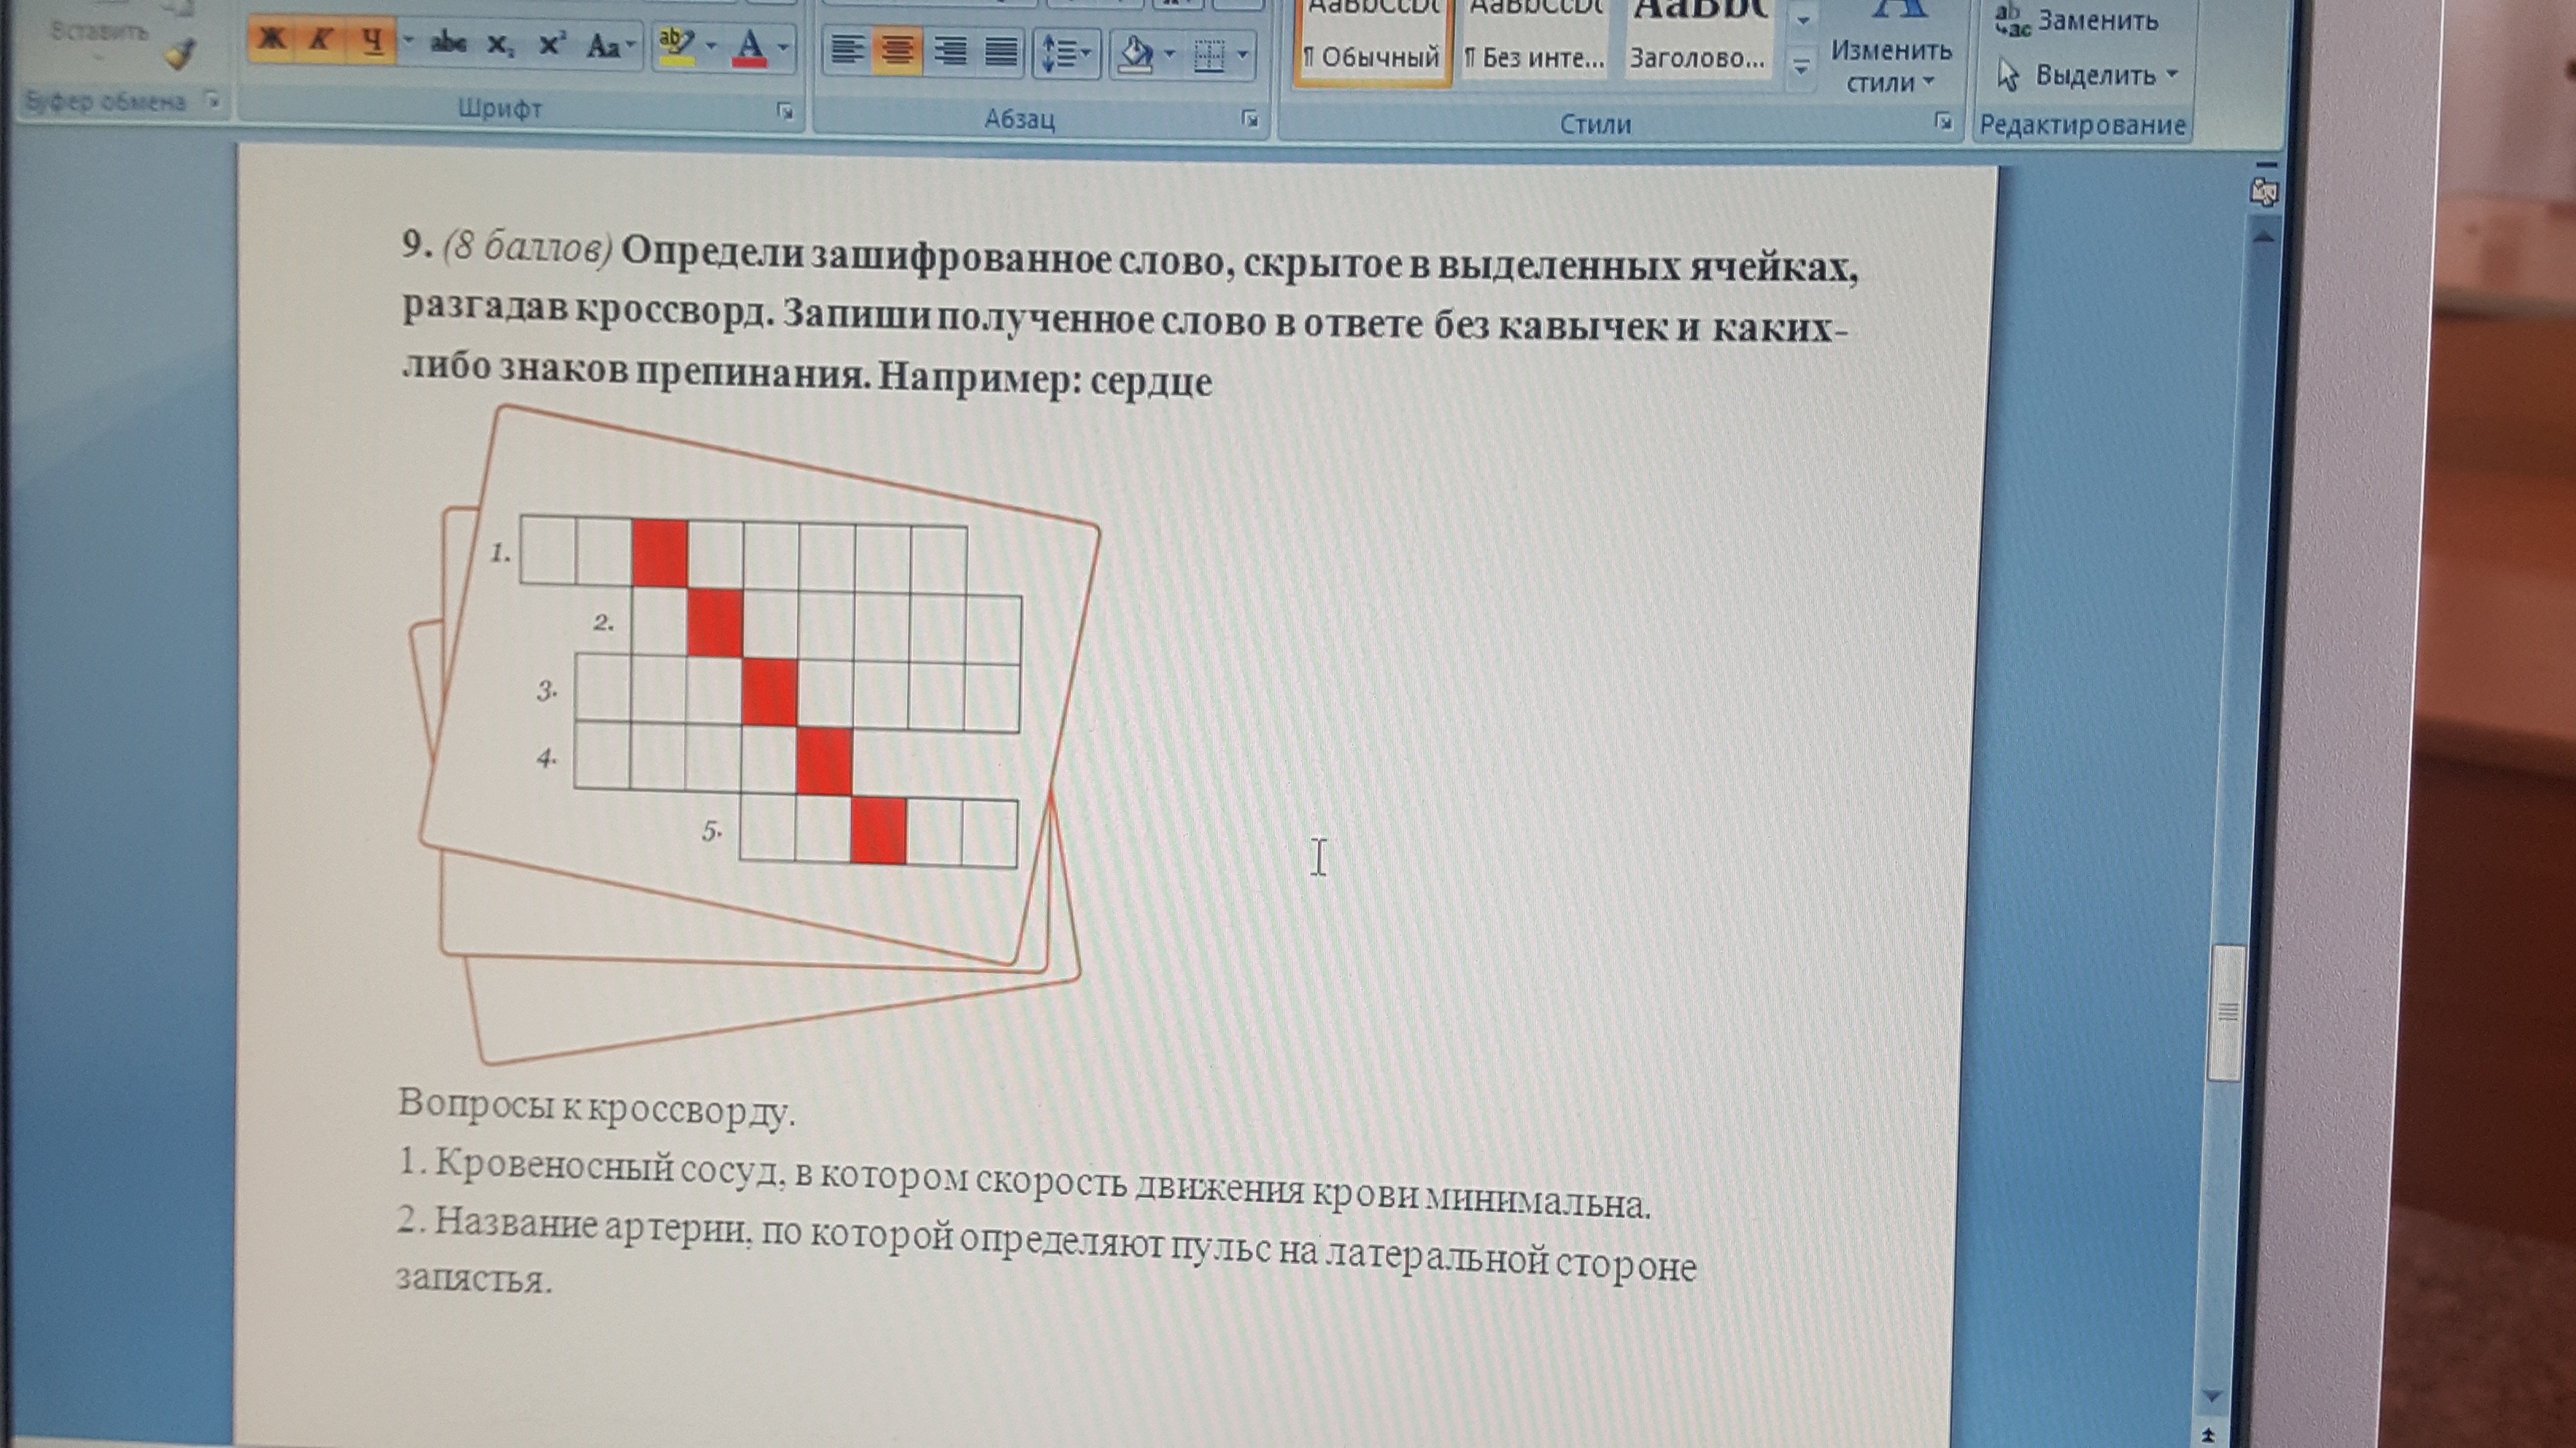Open Изменить стили menu

click(x=1891, y=50)
